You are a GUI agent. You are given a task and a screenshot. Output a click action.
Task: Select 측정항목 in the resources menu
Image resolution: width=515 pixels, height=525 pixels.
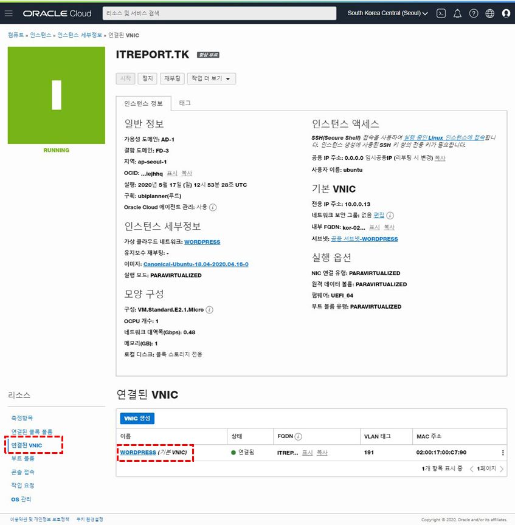(22, 418)
